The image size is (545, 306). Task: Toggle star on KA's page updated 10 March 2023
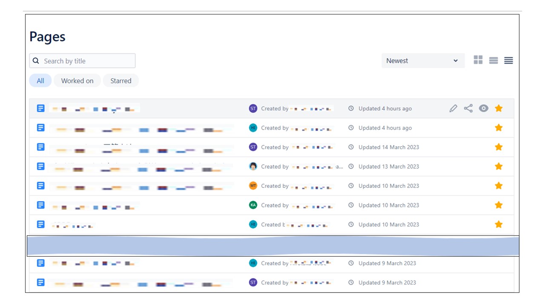(499, 205)
